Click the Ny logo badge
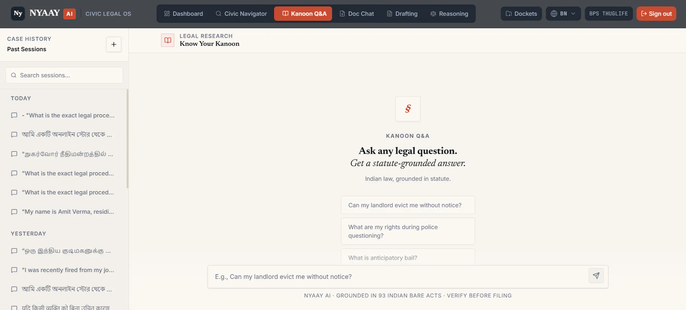 [18, 14]
